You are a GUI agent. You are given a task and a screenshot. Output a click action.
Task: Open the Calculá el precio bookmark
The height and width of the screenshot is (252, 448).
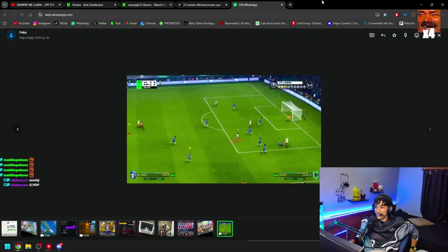click(x=271, y=23)
